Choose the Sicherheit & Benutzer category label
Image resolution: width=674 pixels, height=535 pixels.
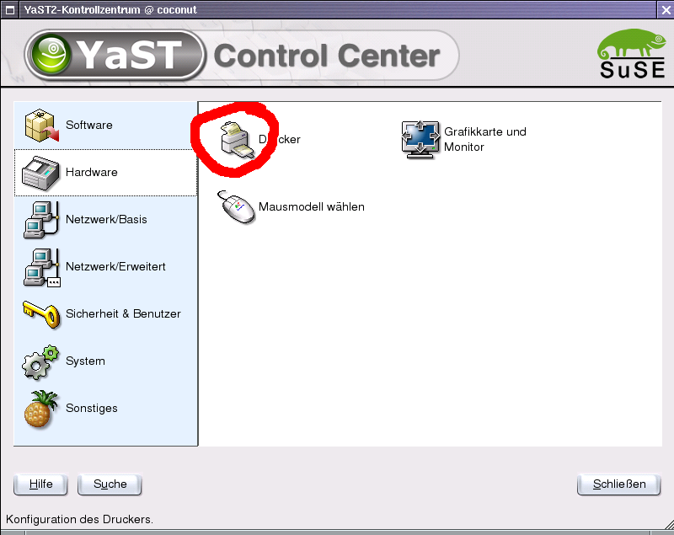123,313
